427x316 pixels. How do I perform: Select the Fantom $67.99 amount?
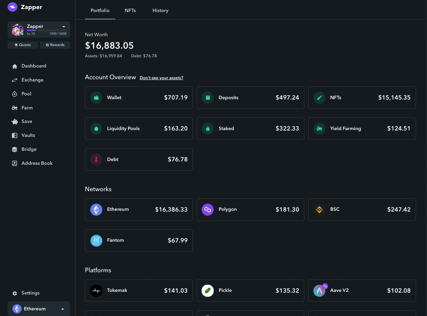177,241
